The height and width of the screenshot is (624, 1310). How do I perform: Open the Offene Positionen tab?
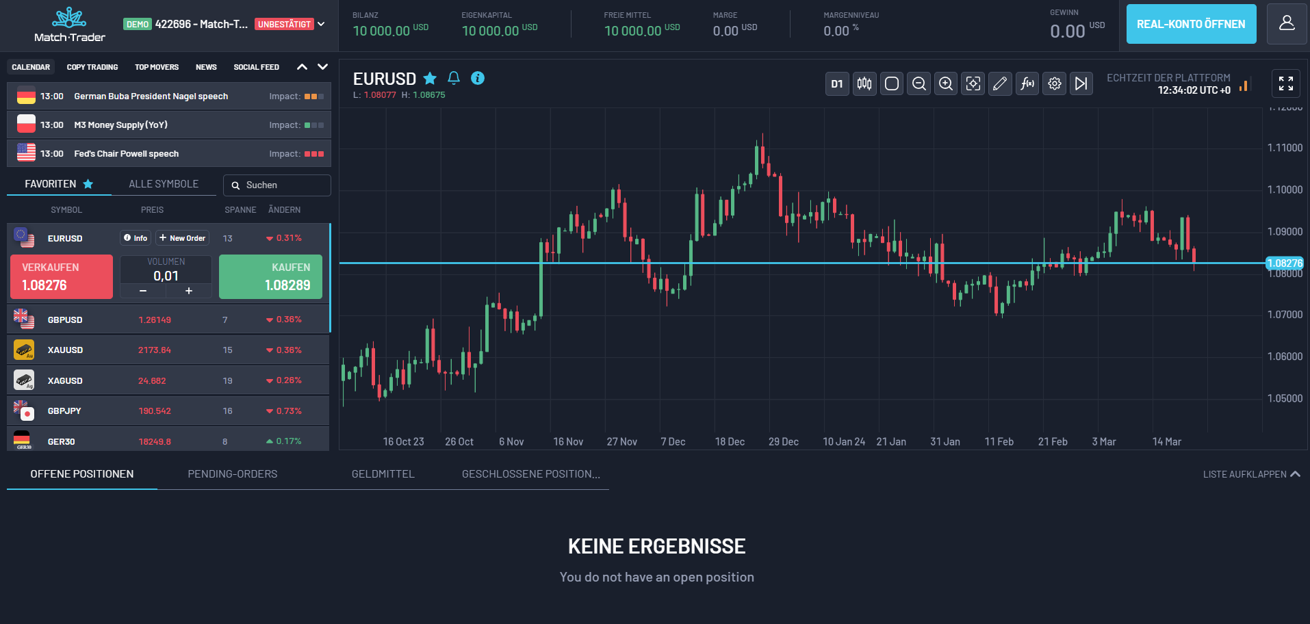point(82,474)
